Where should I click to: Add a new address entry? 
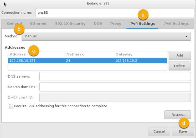tap(180, 55)
